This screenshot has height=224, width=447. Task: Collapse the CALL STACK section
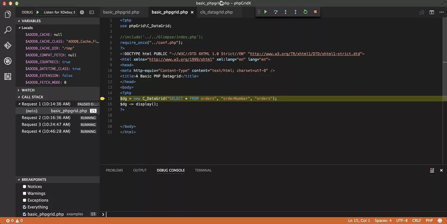click(58, 97)
